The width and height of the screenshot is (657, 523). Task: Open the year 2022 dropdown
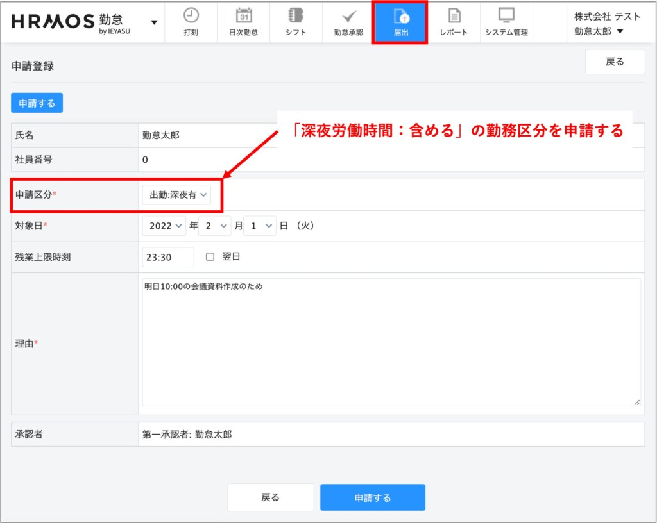[x=165, y=226]
